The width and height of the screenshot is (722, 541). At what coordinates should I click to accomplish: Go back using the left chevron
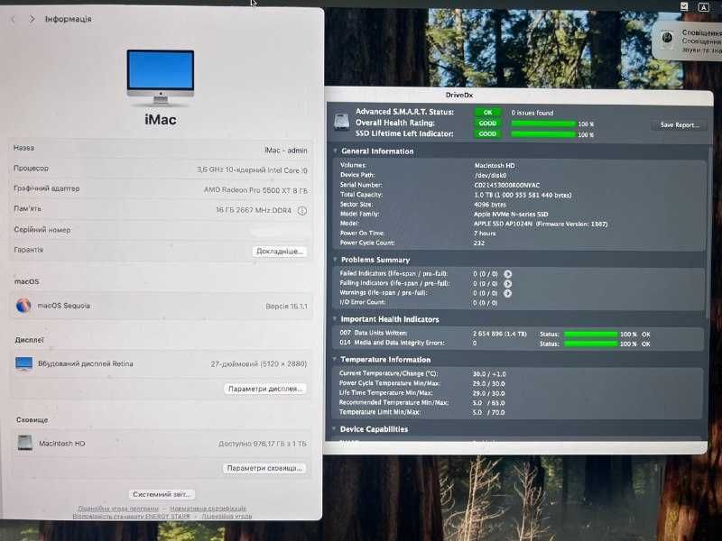(14, 19)
